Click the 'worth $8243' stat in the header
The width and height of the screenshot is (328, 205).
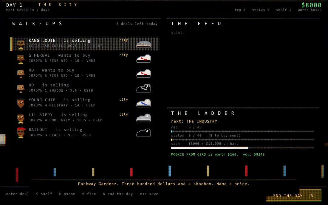coord(310,10)
